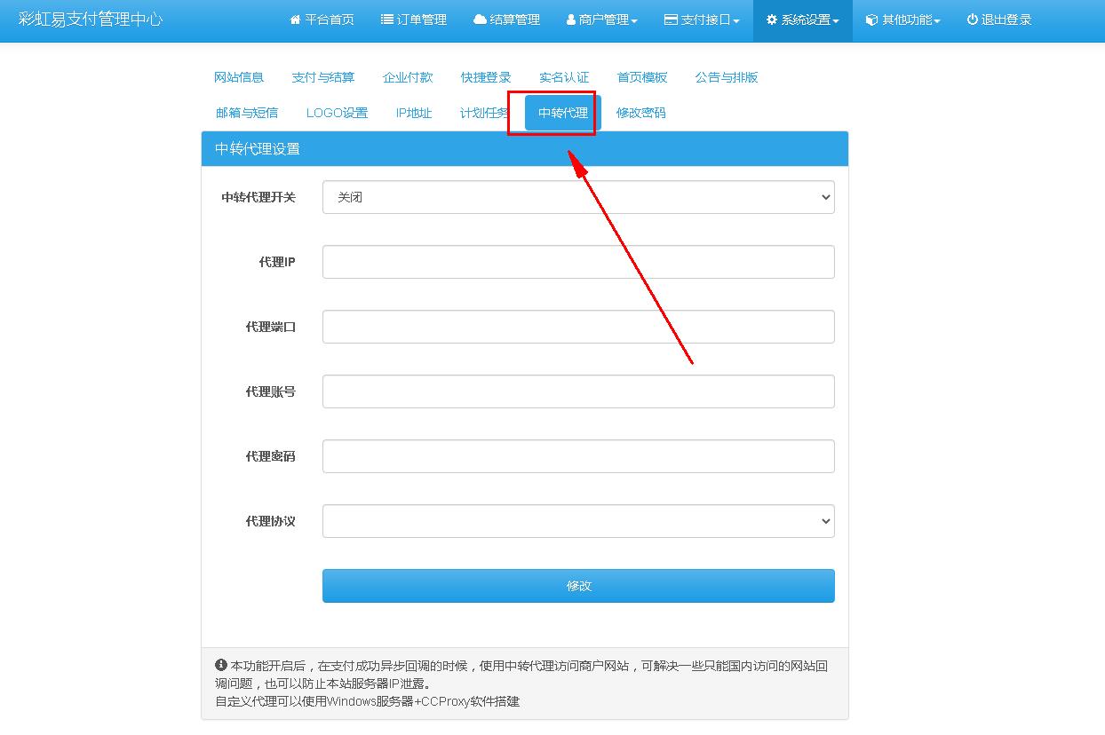Click the user icon beside 商户管理

click(571, 20)
